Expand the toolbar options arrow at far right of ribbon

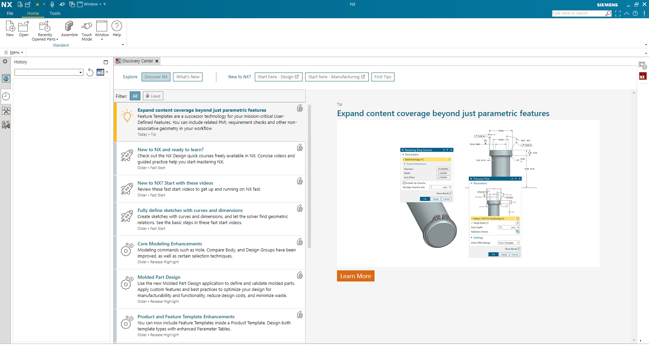click(646, 45)
